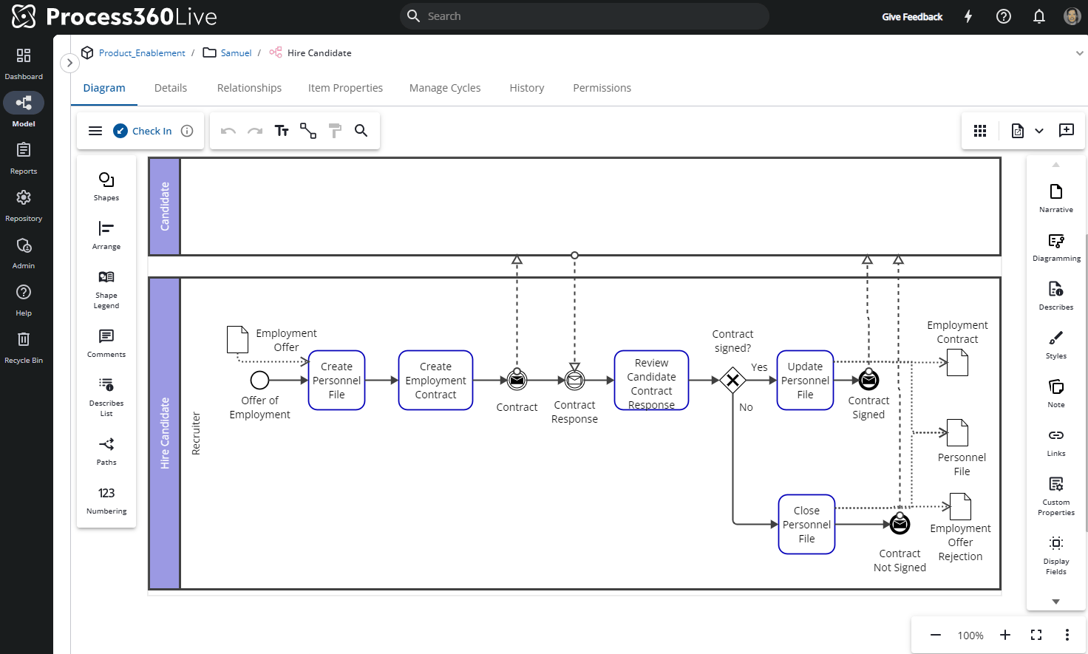Toggle Numbering on the diagram
The image size is (1088, 654).
pos(106,500)
